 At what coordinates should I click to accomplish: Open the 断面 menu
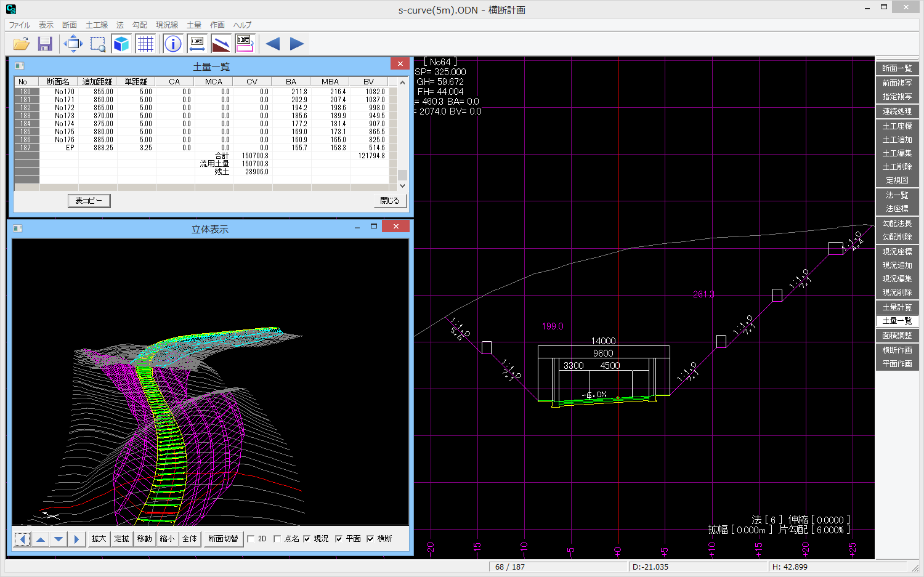70,25
